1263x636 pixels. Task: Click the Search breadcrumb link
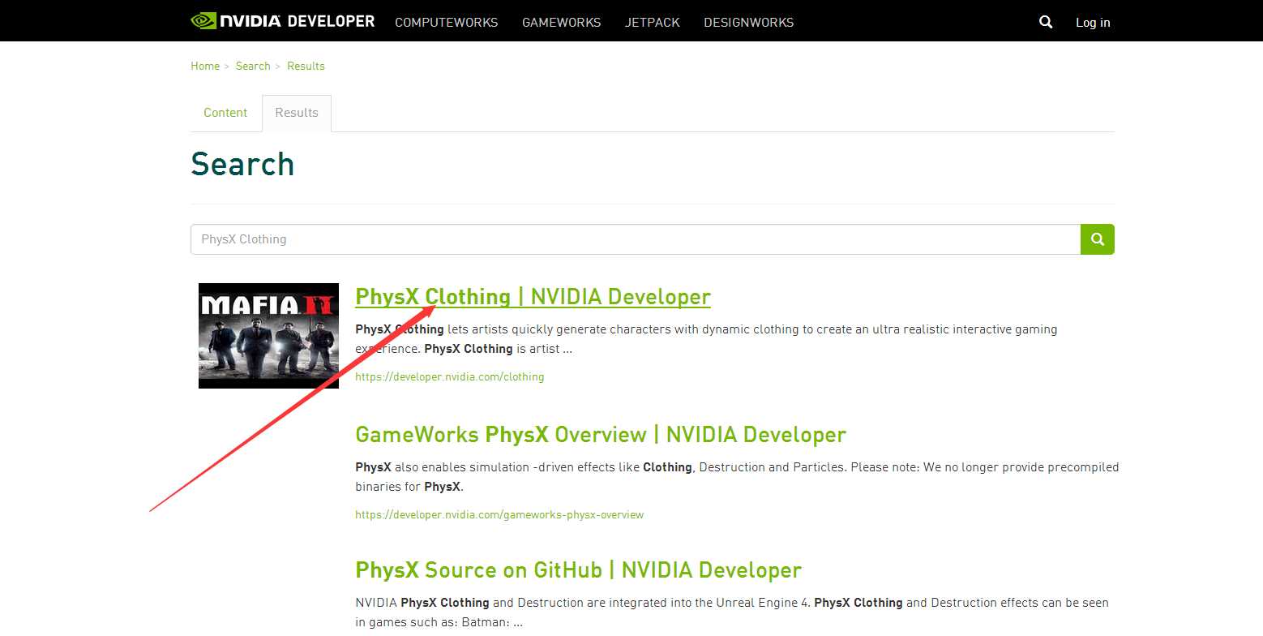[x=253, y=66]
